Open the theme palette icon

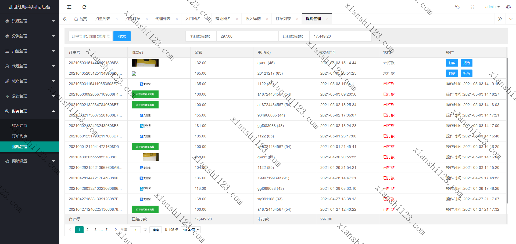508,7
